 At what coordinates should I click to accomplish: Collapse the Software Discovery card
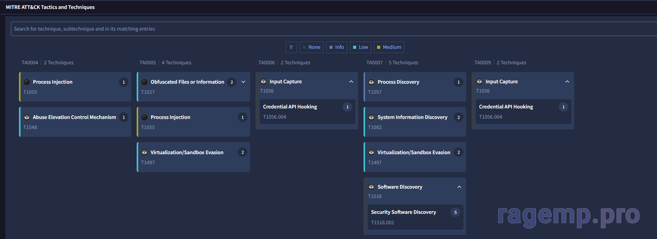[x=459, y=187]
